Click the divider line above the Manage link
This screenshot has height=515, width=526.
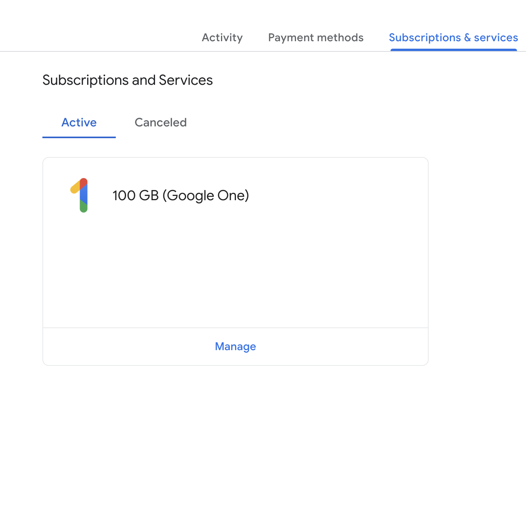pos(236,328)
